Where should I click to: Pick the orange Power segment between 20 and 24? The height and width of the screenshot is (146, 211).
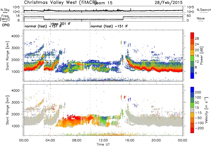click(x=192, y=47)
